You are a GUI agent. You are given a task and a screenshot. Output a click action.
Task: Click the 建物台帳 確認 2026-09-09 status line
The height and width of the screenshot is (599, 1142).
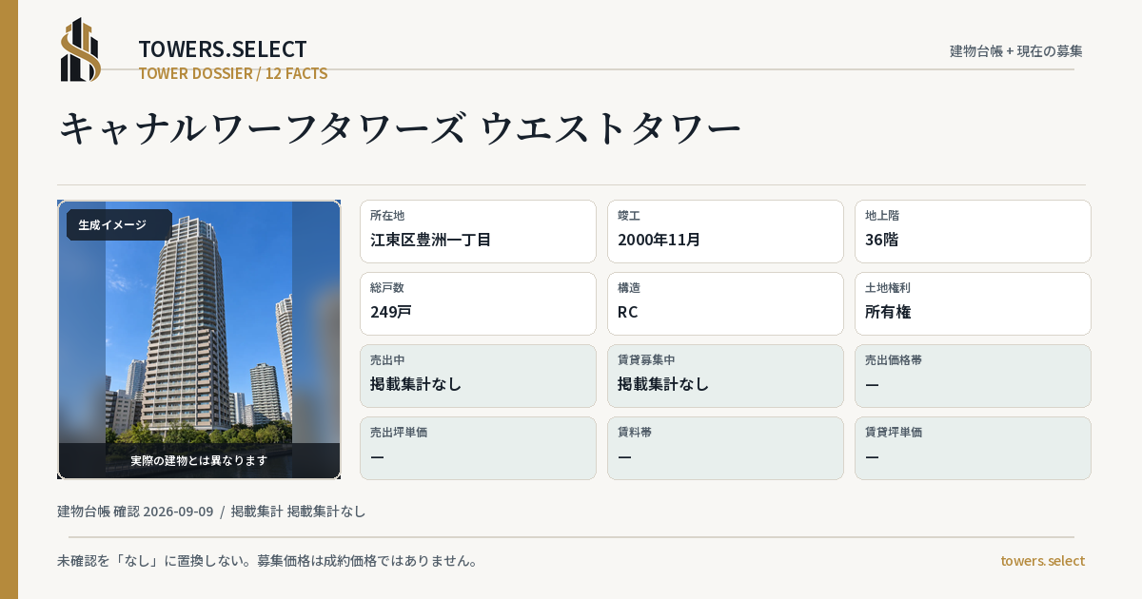(211, 512)
